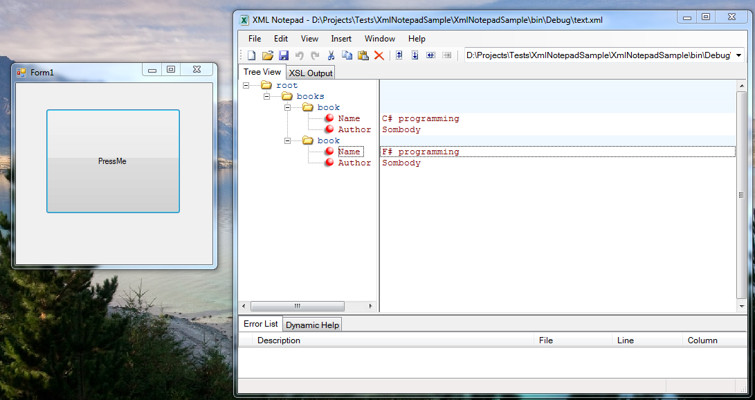The height and width of the screenshot is (400, 755).
Task: Select the Tree View tab
Action: coord(262,72)
